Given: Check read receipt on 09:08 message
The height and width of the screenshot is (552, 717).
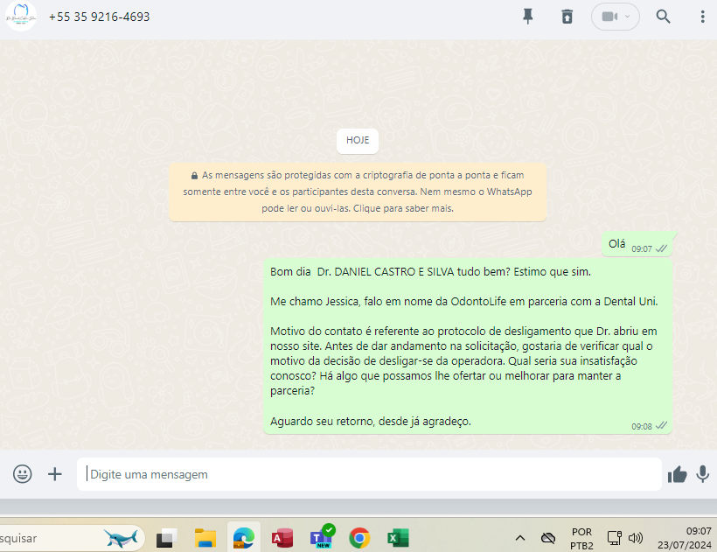Looking at the screenshot, I should 661,426.
